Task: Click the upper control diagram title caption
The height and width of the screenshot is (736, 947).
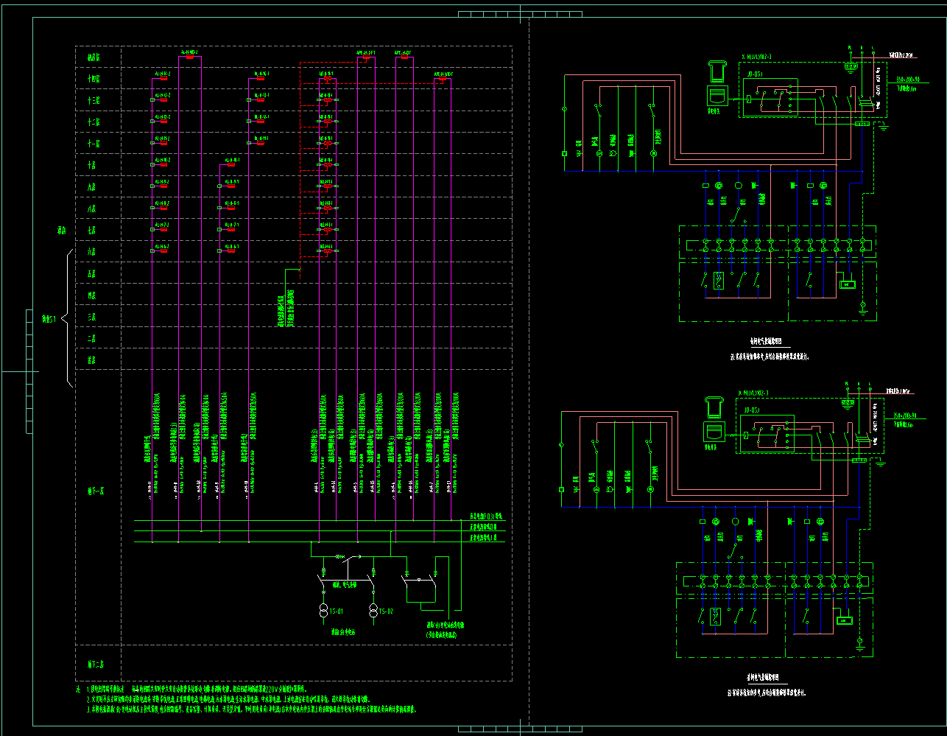Action: click(770, 342)
